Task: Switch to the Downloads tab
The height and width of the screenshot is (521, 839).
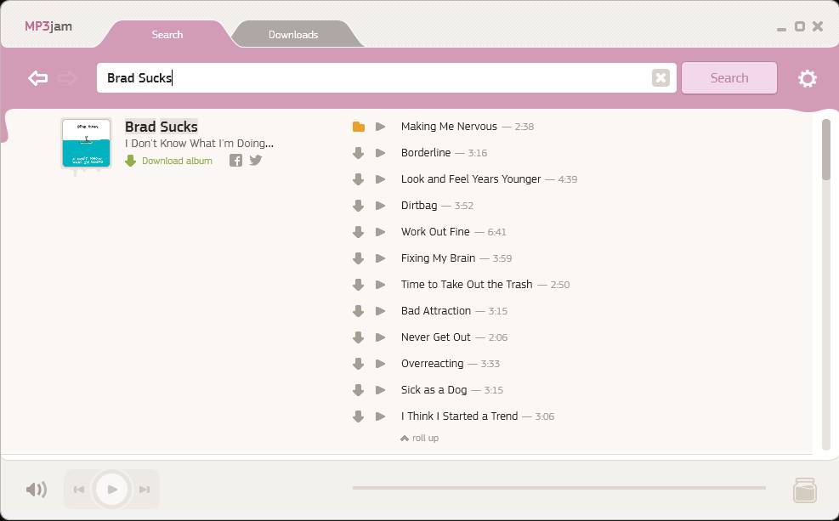Action: click(293, 35)
